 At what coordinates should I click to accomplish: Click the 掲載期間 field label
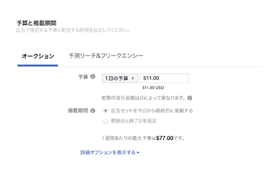point(78,111)
